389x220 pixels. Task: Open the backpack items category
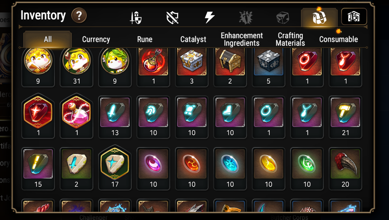[x=319, y=17]
